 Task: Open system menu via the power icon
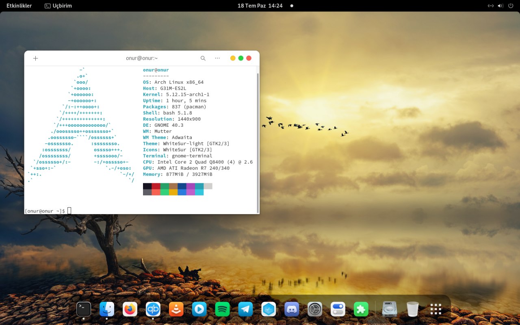(x=511, y=6)
